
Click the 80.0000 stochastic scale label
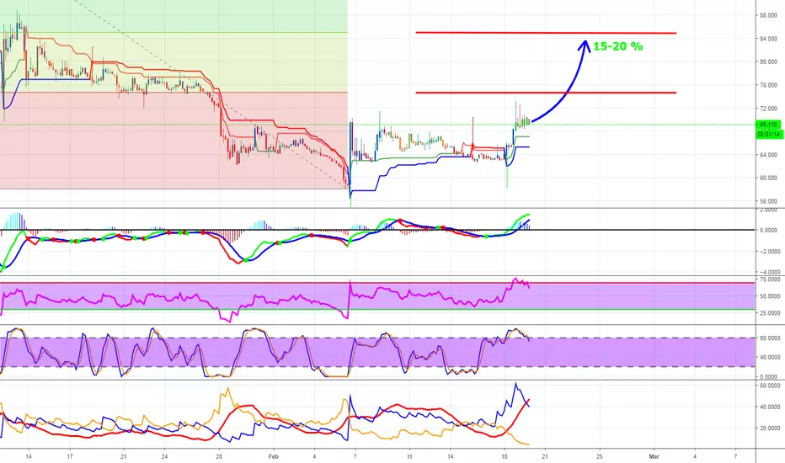point(770,338)
